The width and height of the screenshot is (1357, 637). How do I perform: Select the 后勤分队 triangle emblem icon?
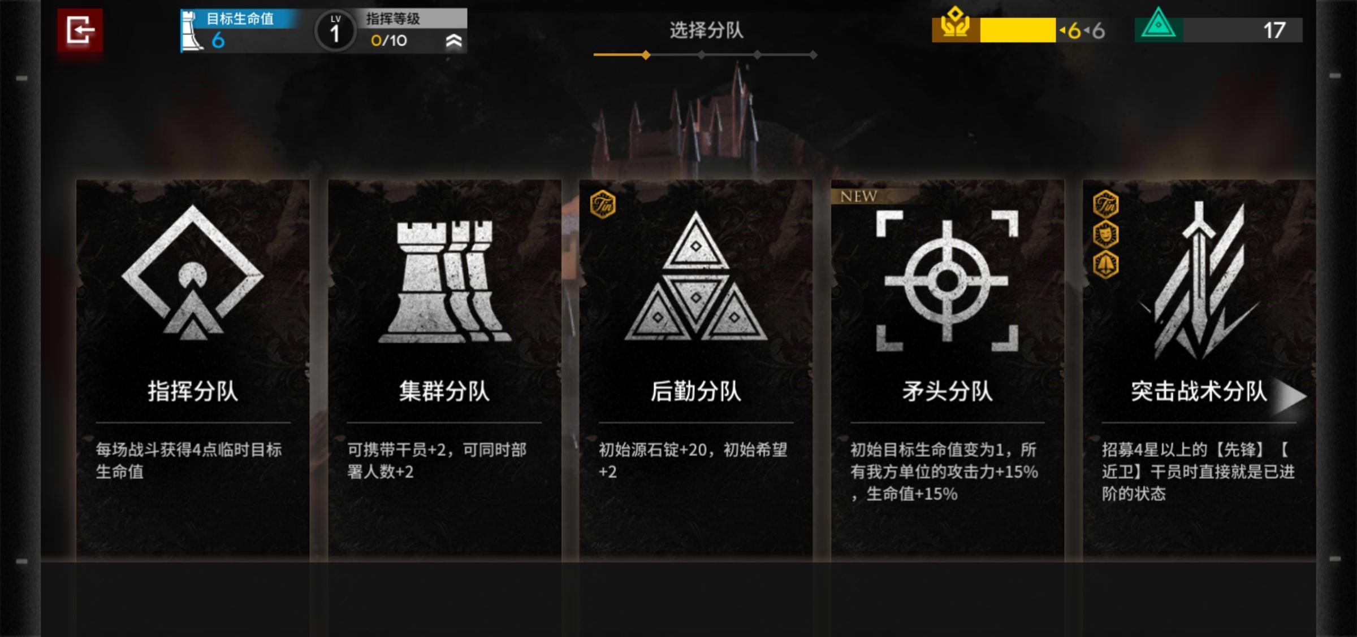(x=695, y=277)
